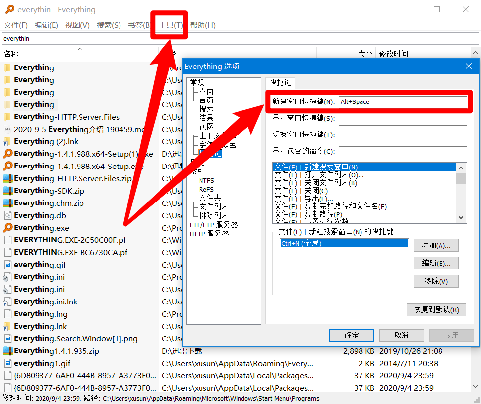
Task: Select the 文件列表 options tree item
Action: coord(213,206)
